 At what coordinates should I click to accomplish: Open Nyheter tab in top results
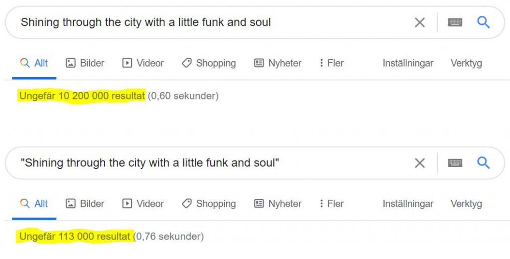278,63
